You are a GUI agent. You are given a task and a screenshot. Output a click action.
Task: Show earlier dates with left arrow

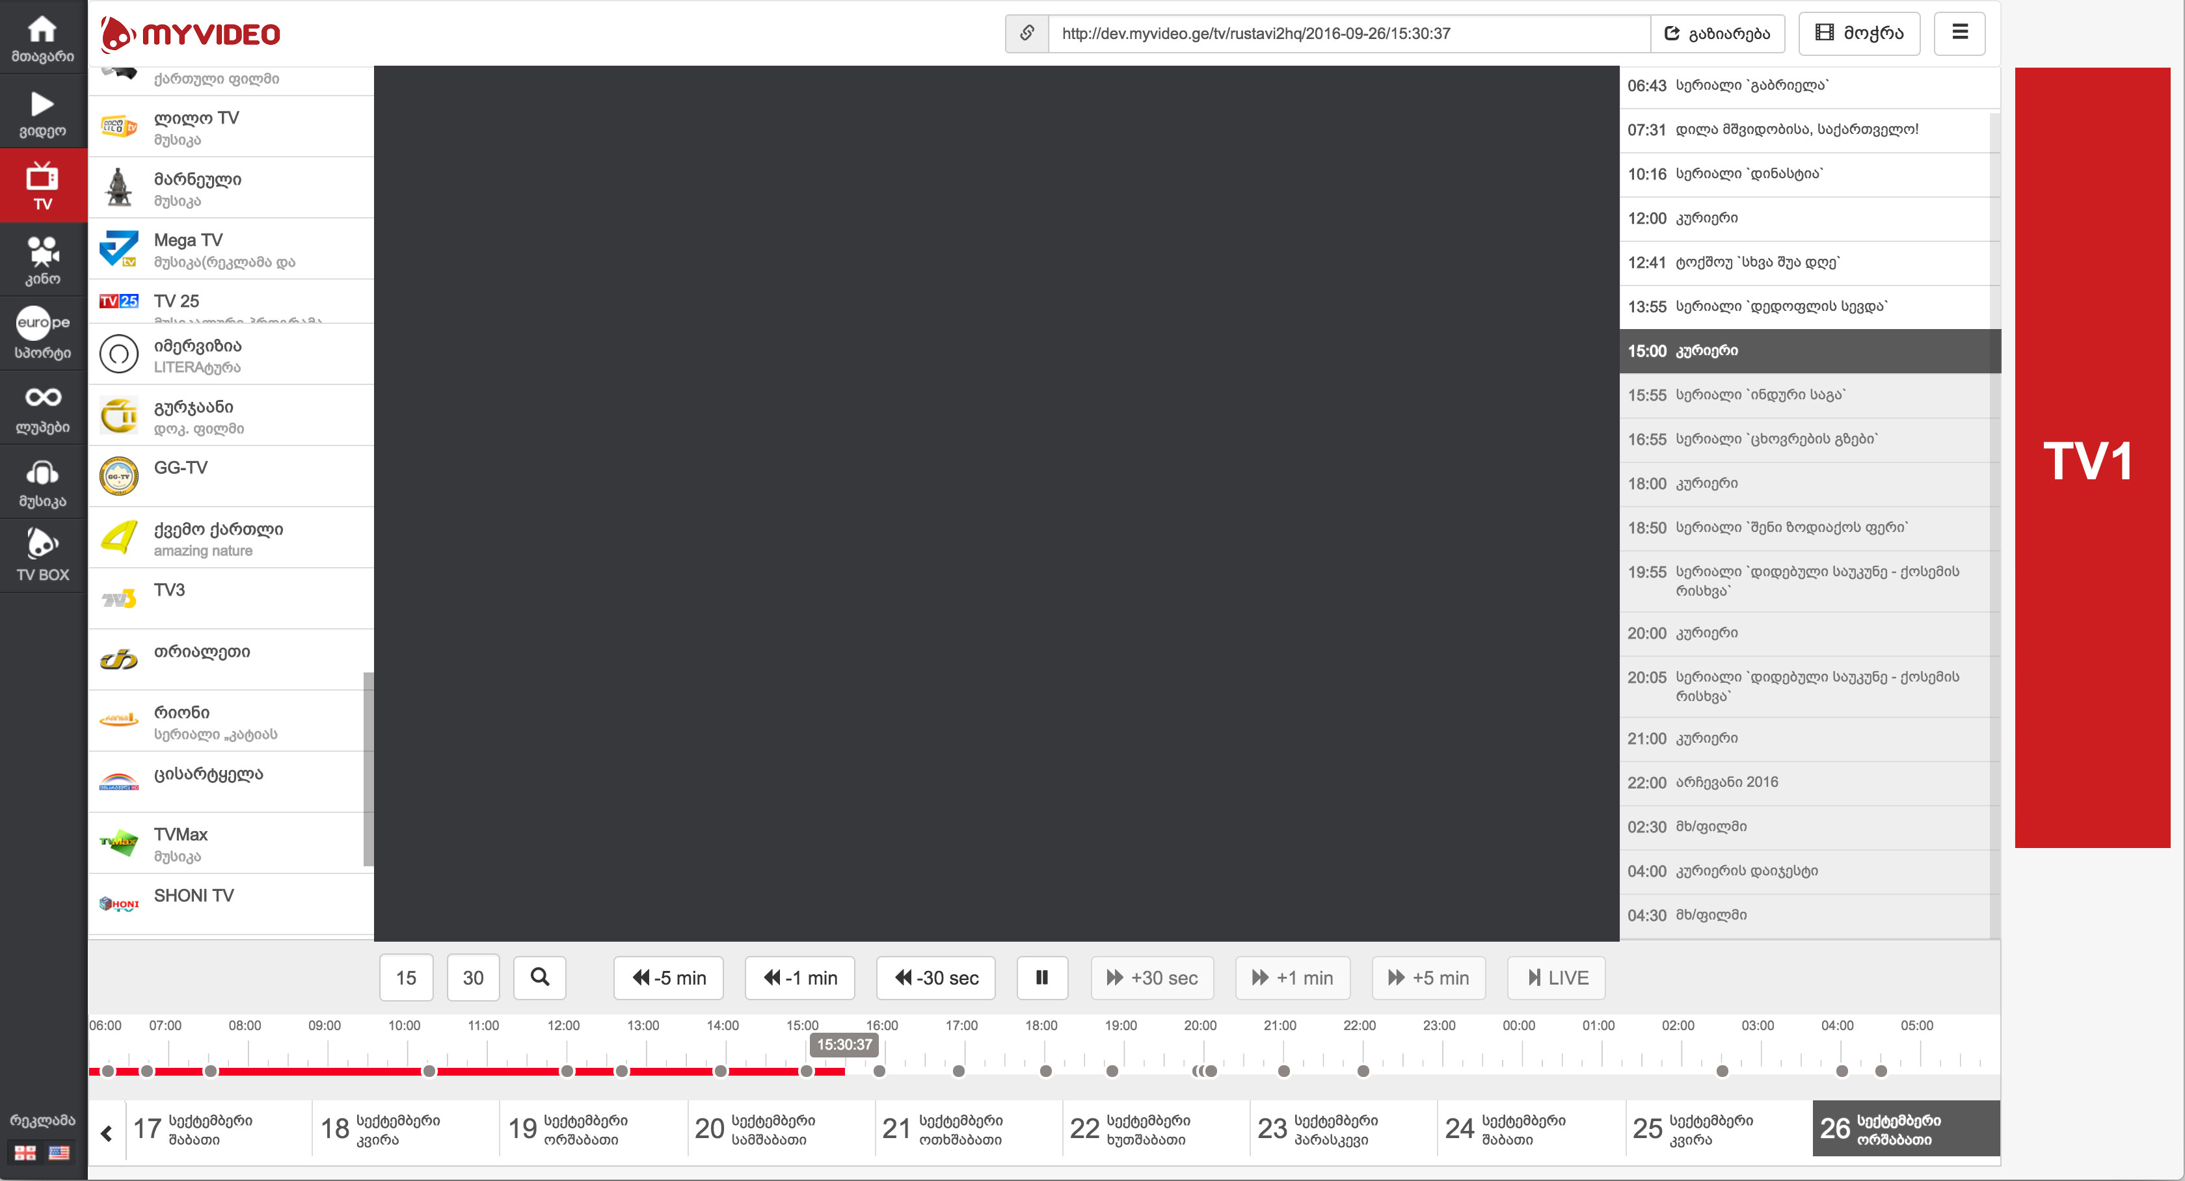107,1132
